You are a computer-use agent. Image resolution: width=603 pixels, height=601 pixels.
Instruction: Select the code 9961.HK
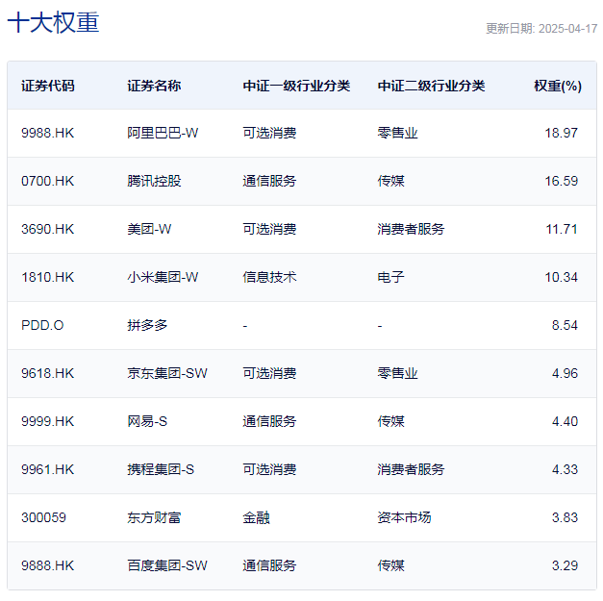pos(48,469)
